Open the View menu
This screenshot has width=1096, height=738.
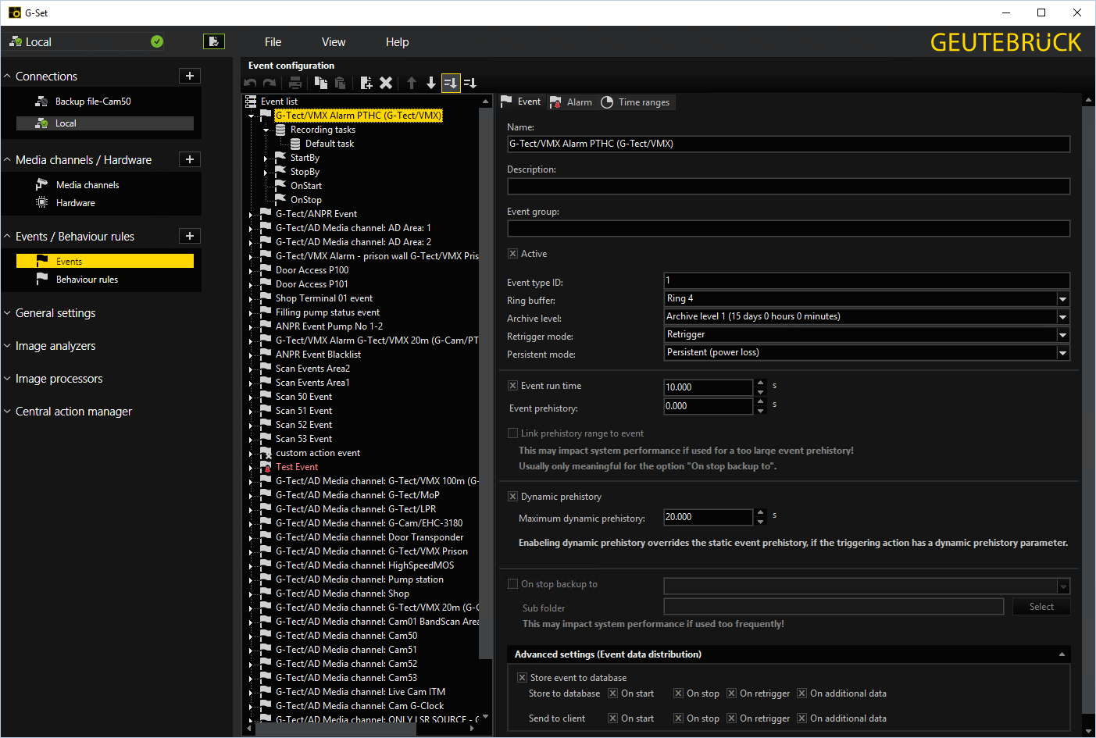point(334,42)
